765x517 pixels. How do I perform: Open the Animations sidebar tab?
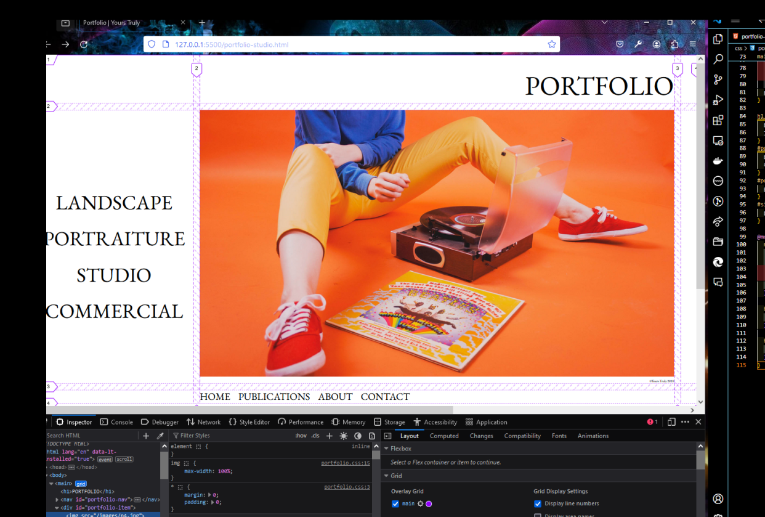593,436
